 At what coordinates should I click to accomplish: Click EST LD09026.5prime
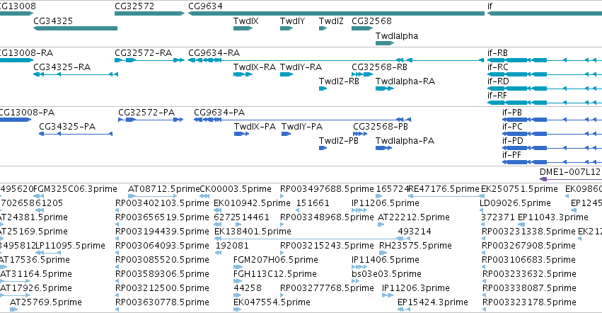[515, 203]
